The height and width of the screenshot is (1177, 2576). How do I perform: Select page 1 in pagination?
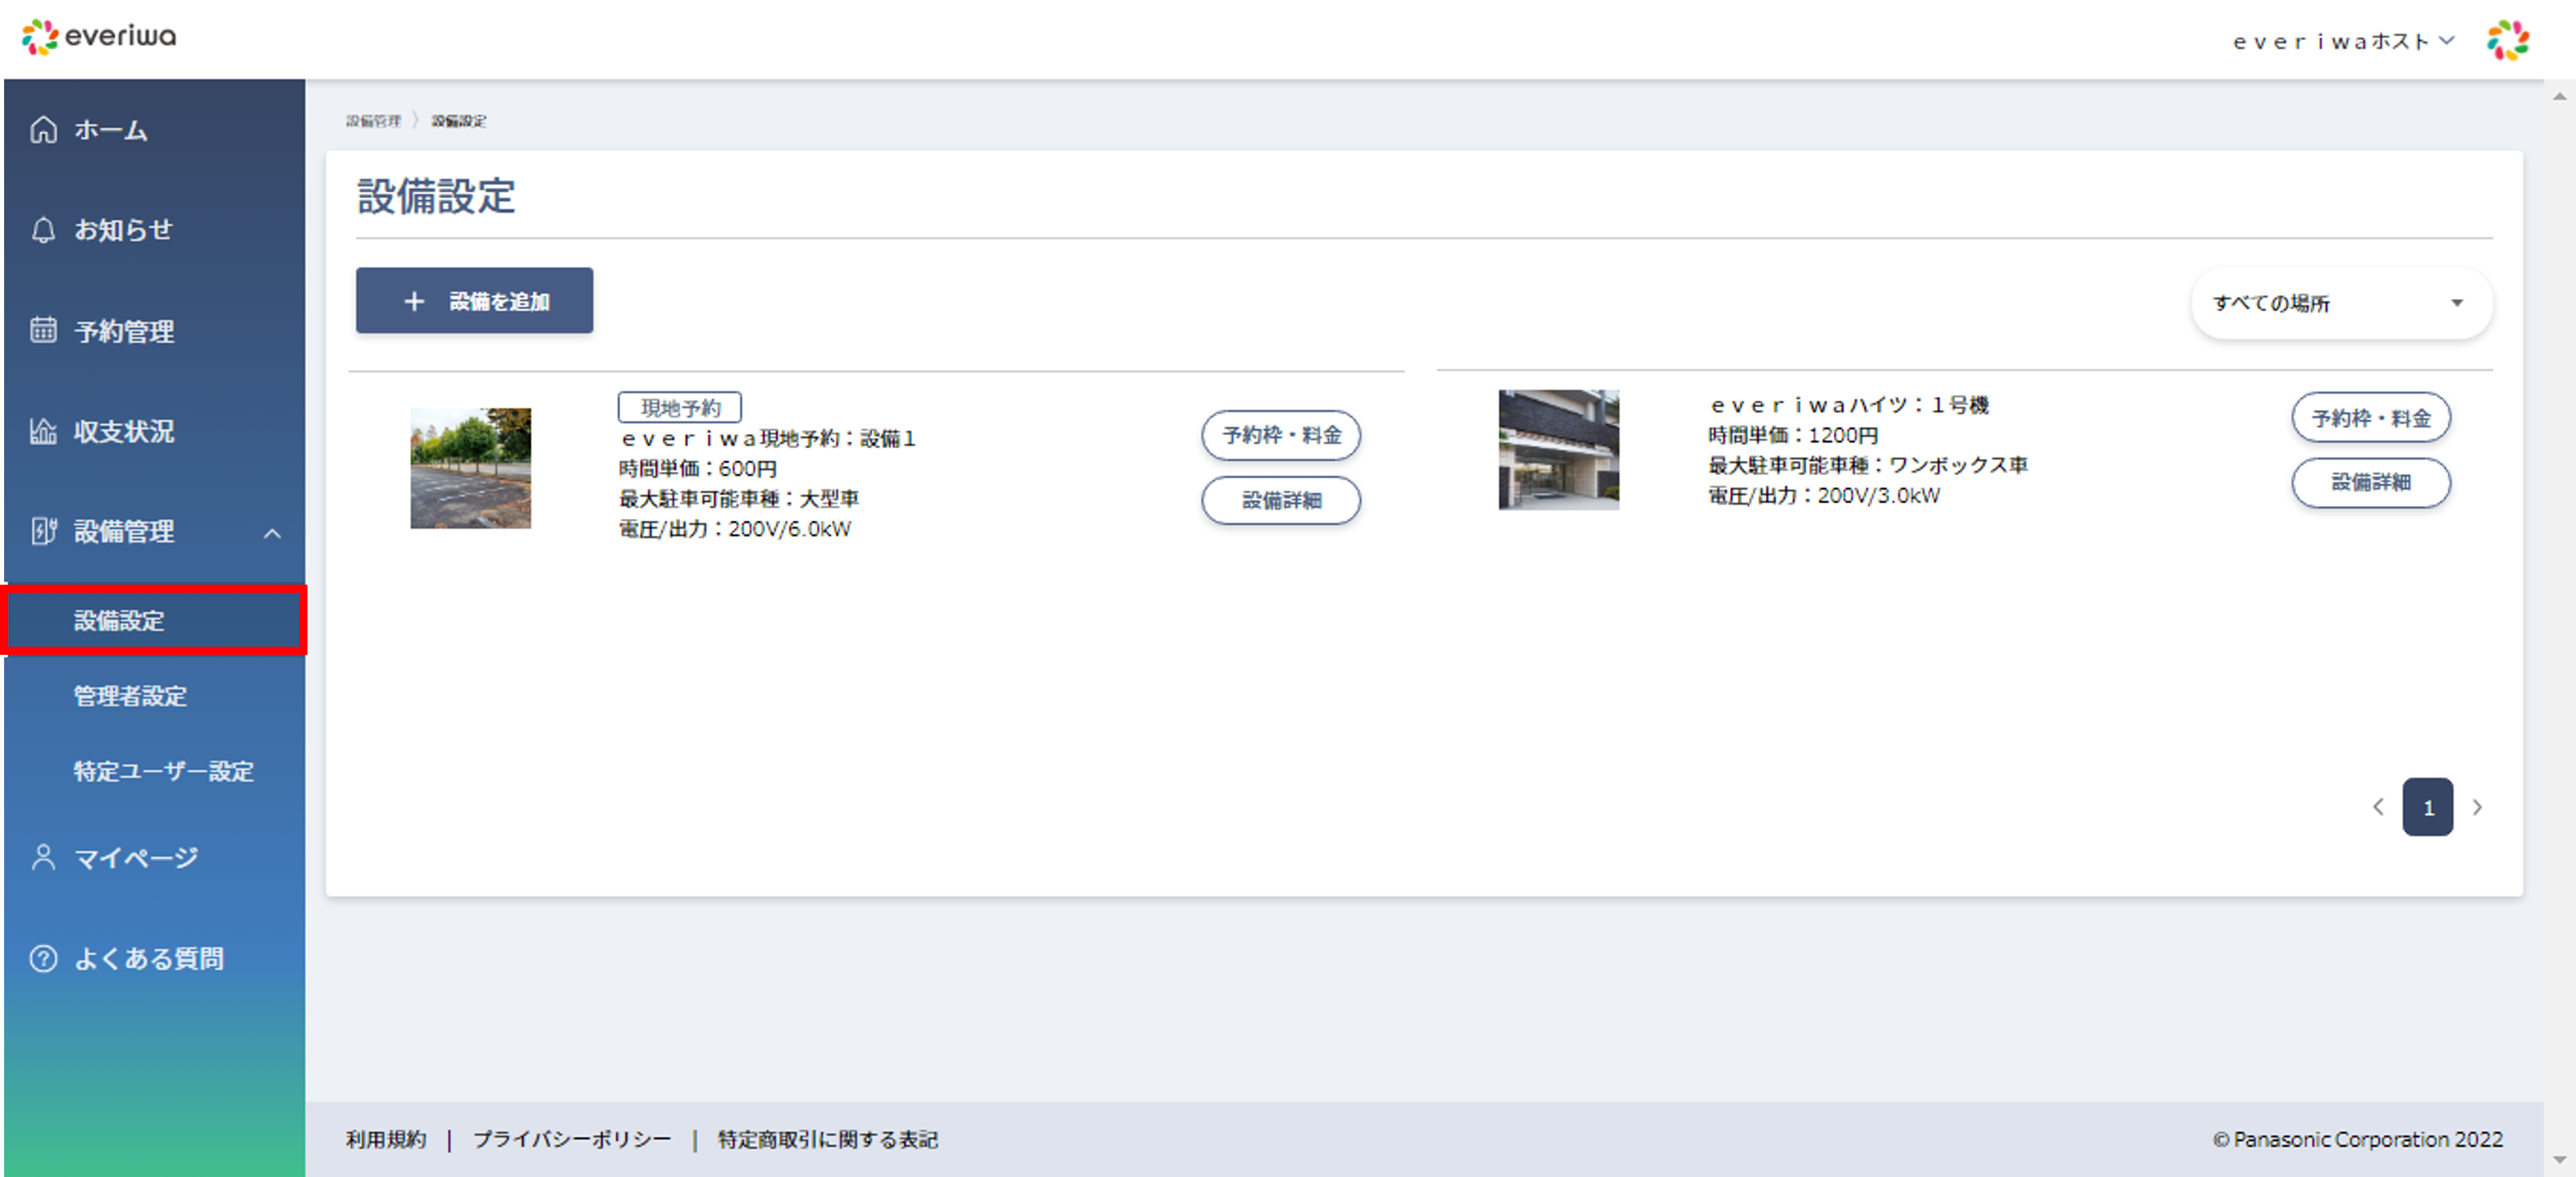point(2427,807)
